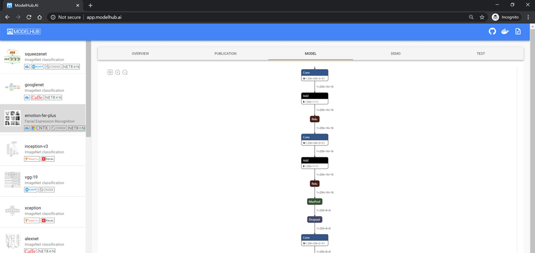Choose the inception-v3 model entry
This screenshot has height=253, width=535.
pyautogui.click(x=36, y=147)
